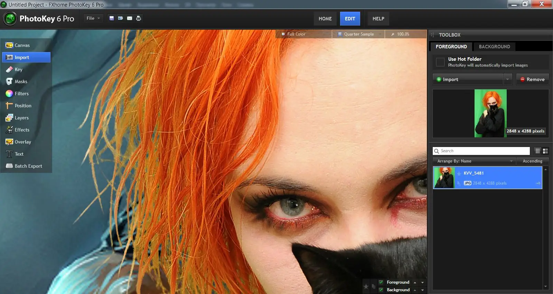Image resolution: width=553 pixels, height=294 pixels.
Task: Switch file list to compact list view
Action: pos(537,151)
